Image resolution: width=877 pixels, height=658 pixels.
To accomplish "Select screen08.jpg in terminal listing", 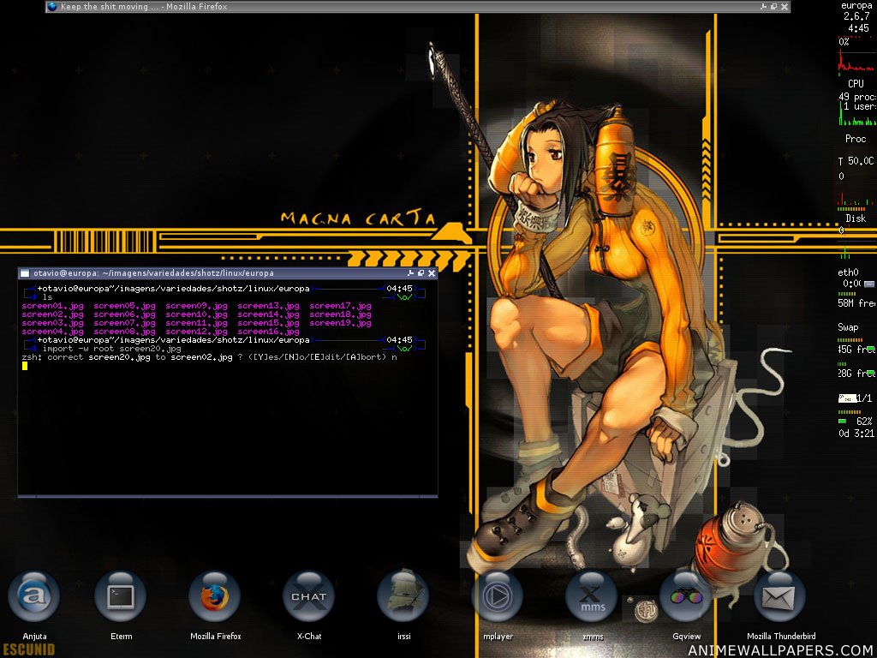I will tap(124, 332).
